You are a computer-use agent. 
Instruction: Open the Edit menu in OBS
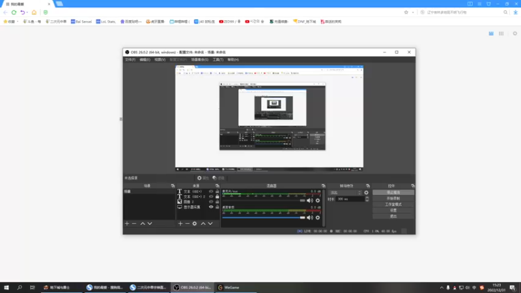145,59
